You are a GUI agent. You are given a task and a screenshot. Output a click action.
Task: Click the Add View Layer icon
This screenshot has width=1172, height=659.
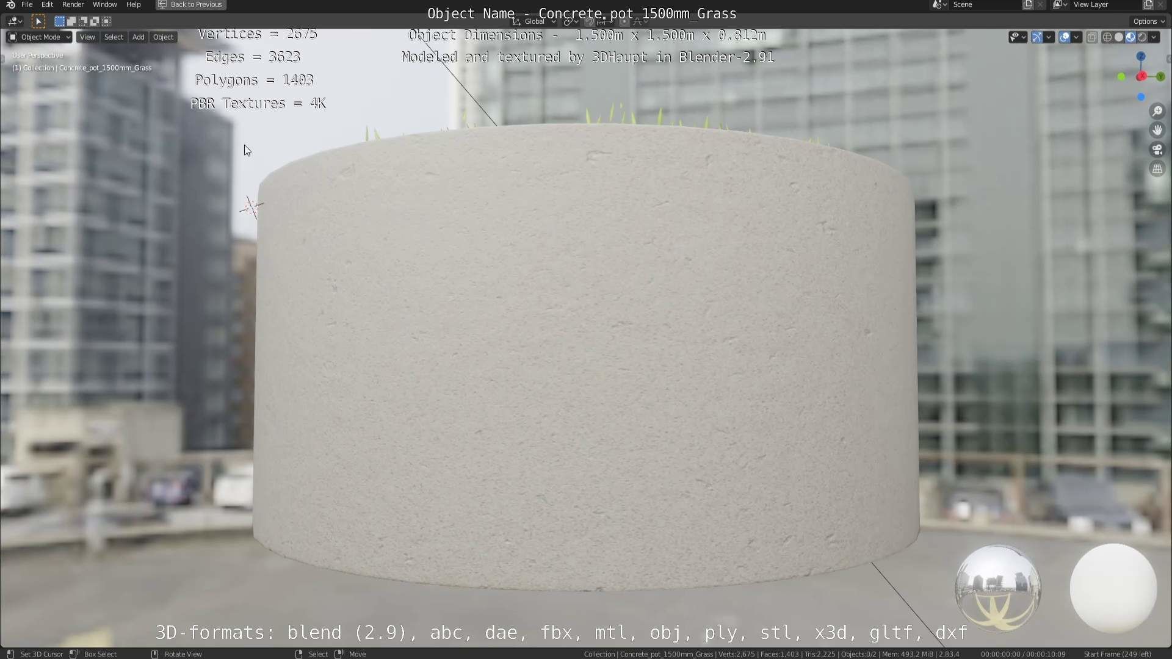click(1148, 5)
